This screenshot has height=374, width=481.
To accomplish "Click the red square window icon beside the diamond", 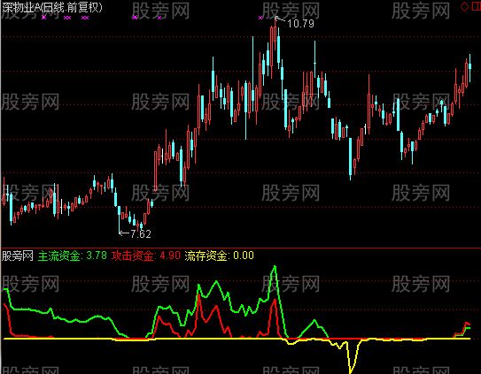I will (476, 7).
